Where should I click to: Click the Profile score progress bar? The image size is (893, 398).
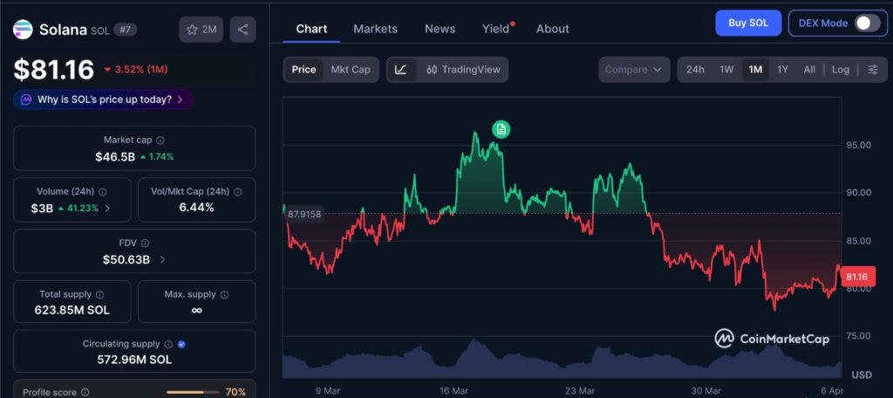(x=193, y=392)
